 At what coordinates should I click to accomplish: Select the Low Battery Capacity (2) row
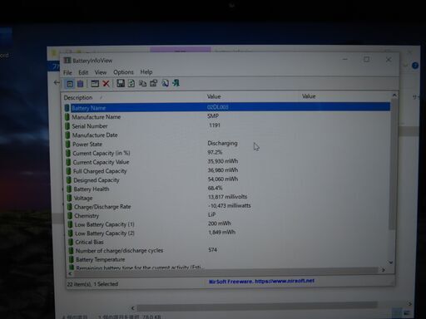[x=227, y=233]
